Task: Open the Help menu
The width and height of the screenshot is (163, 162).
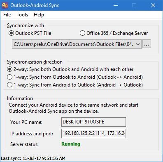Action: tap(39, 15)
